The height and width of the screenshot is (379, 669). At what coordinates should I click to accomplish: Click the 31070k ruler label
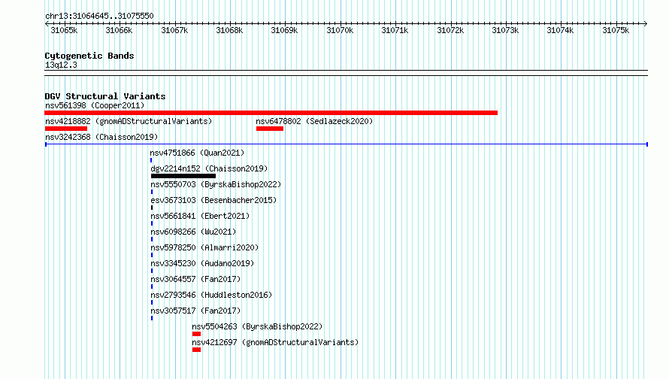tap(340, 30)
